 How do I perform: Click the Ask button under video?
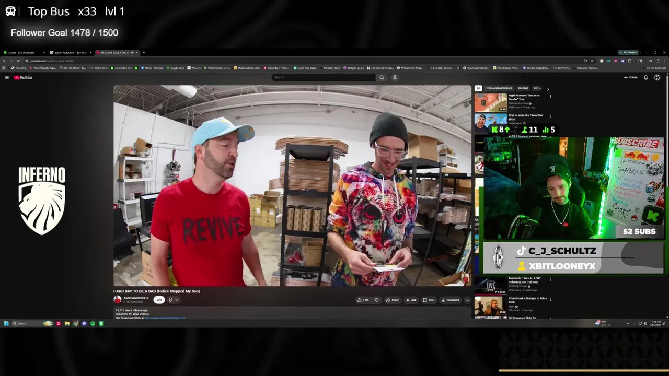tap(411, 300)
